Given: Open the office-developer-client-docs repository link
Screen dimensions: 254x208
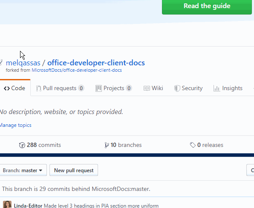Looking at the screenshot, I should tap(96, 63).
